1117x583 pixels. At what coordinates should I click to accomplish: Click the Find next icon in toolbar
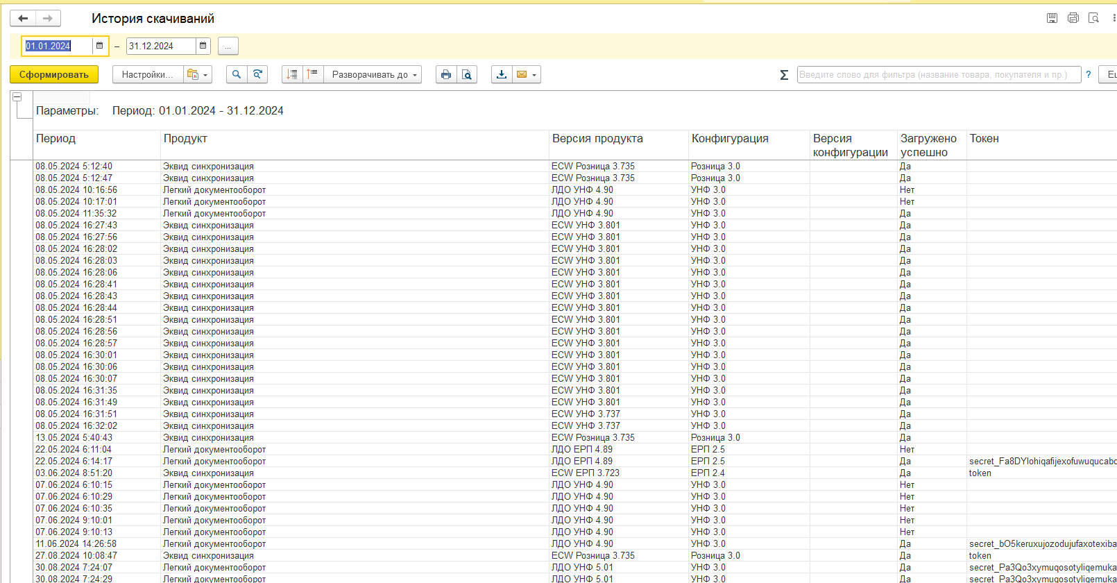(257, 74)
